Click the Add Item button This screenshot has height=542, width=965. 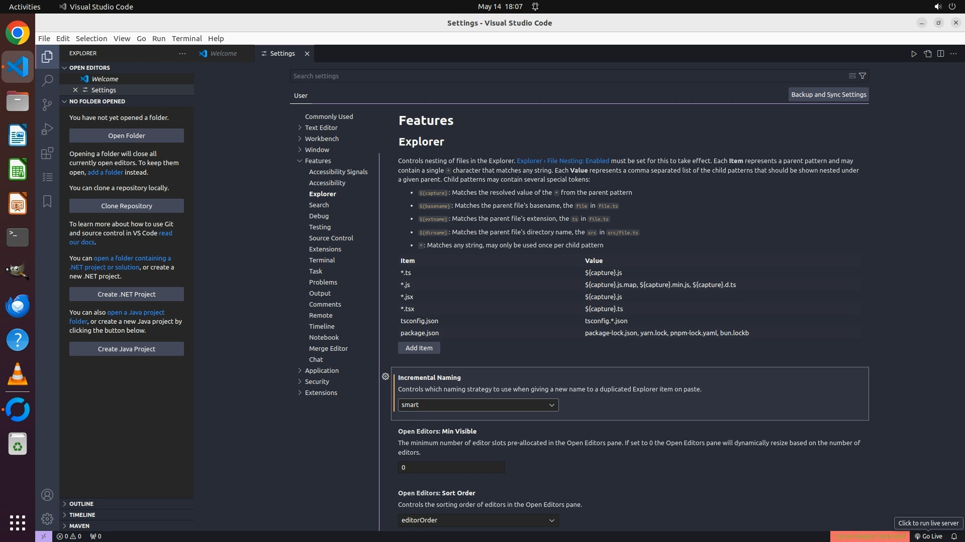419,348
